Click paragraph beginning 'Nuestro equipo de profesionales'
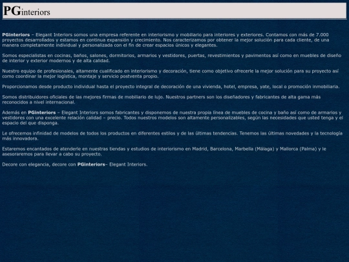The width and height of the screenshot is (349, 262). [x=170, y=74]
